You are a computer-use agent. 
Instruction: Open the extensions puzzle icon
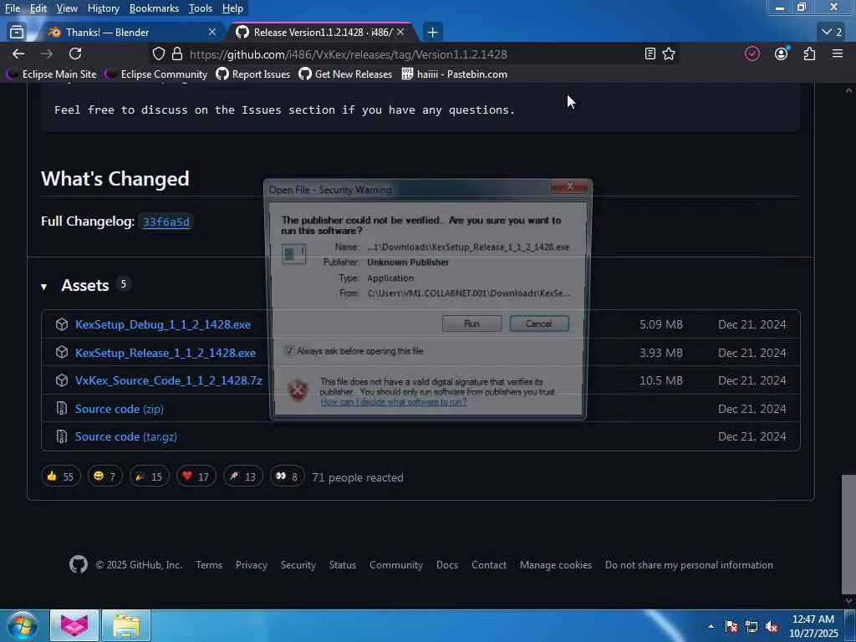tap(809, 53)
